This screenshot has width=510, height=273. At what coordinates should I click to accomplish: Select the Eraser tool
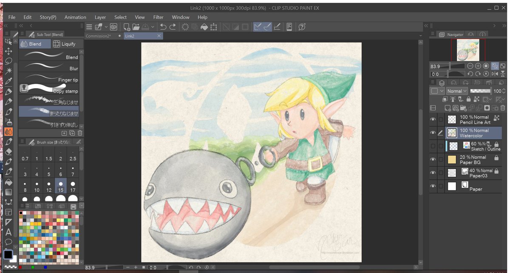[x=8, y=152]
